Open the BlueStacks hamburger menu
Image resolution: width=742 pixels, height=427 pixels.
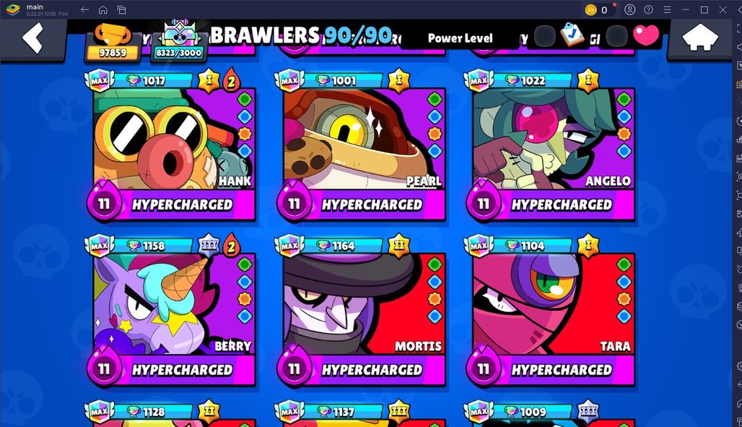(667, 9)
